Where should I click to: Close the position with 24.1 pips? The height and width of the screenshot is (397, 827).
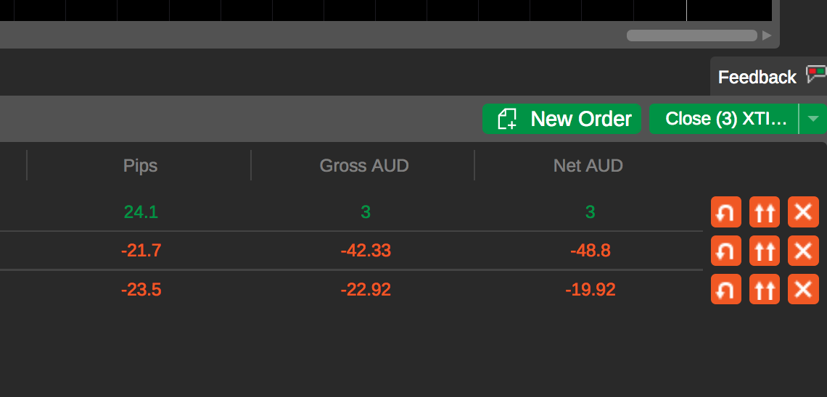pos(803,212)
